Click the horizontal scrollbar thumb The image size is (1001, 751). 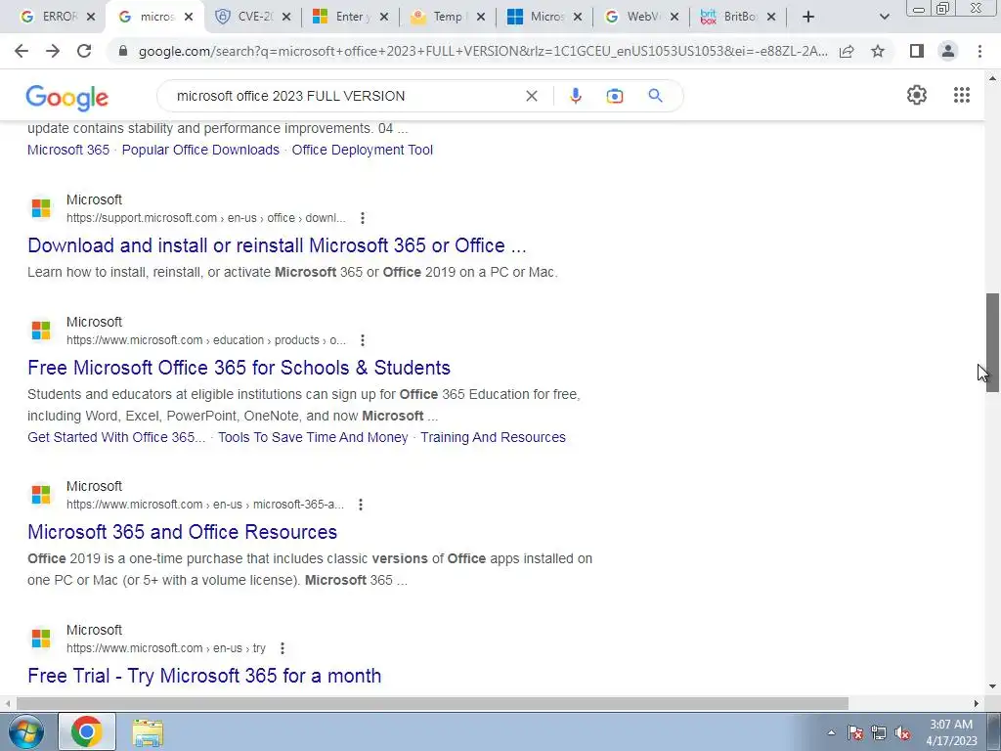(432, 703)
